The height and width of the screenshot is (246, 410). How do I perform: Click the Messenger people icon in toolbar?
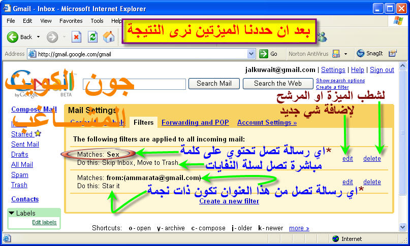point(322,37)
